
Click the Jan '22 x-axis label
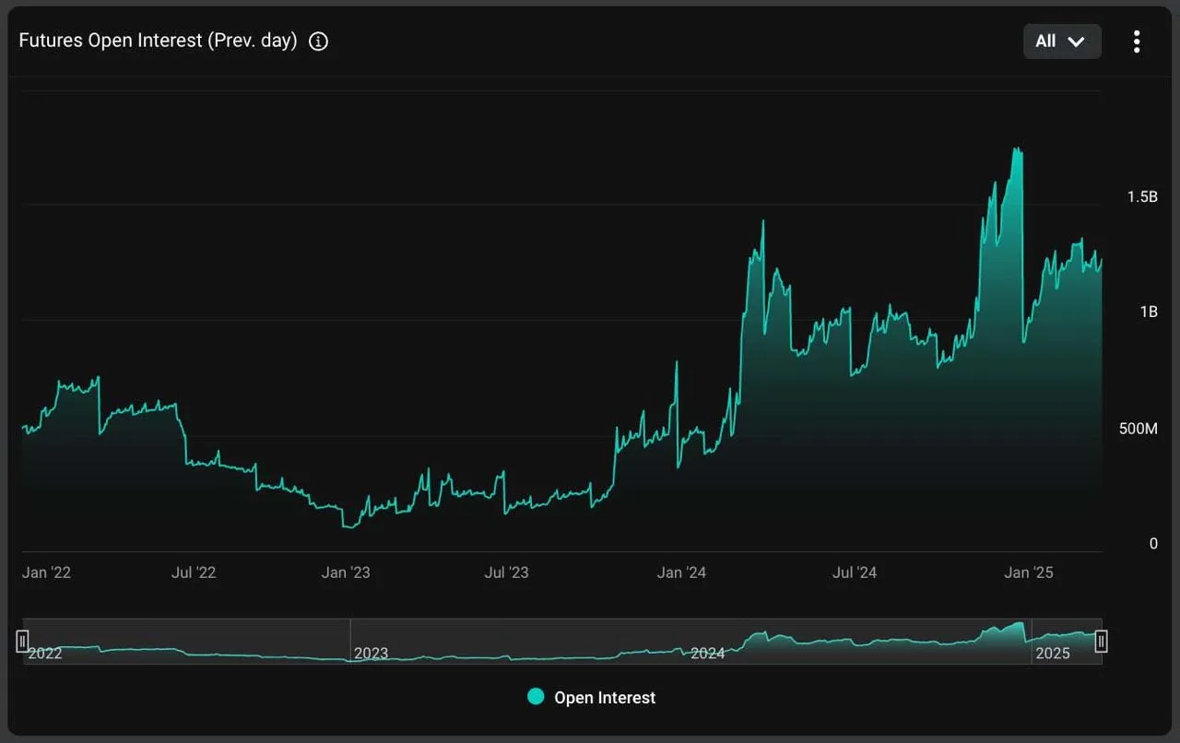coord(46,572)
